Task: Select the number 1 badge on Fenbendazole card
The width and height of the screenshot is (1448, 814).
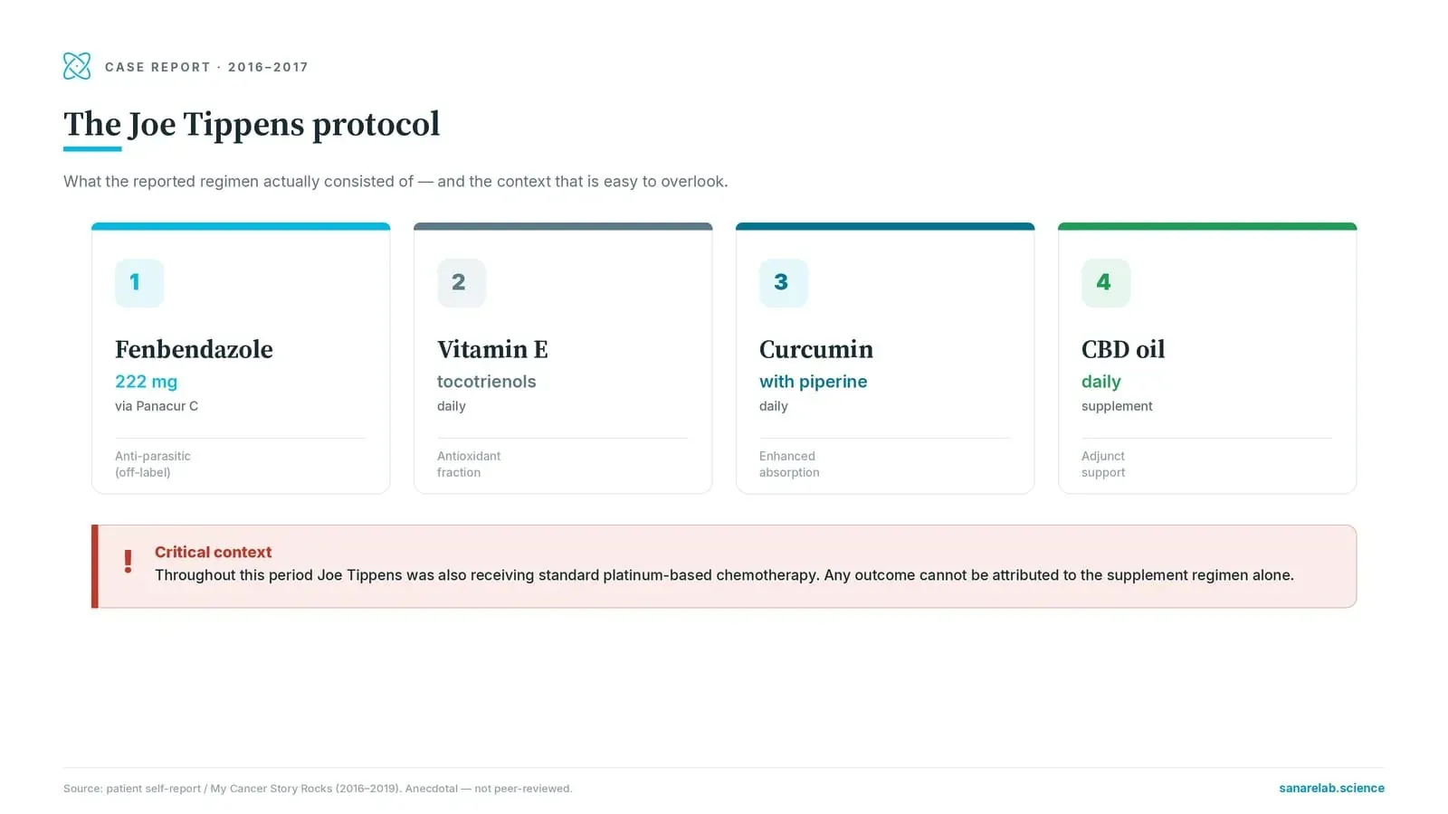Action: point(139,283)
